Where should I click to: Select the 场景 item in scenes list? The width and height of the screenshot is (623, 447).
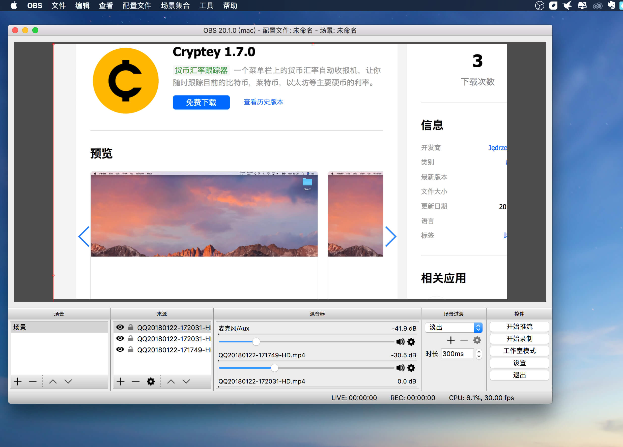(59, 327)
